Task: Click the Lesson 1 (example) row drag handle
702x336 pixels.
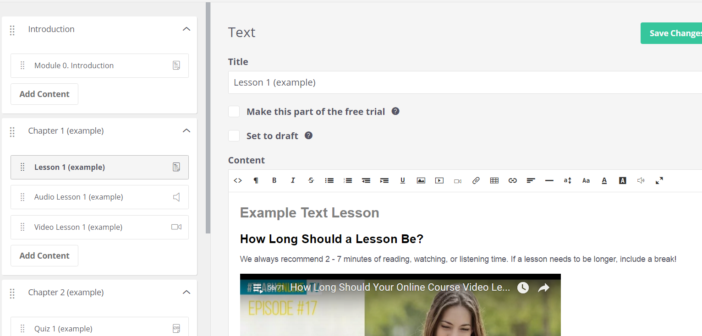Action: click(x=22, y=167)
